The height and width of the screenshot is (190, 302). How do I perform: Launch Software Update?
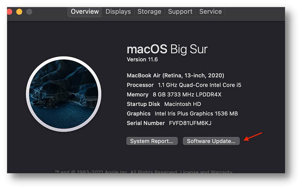click(x=211, y=141)
